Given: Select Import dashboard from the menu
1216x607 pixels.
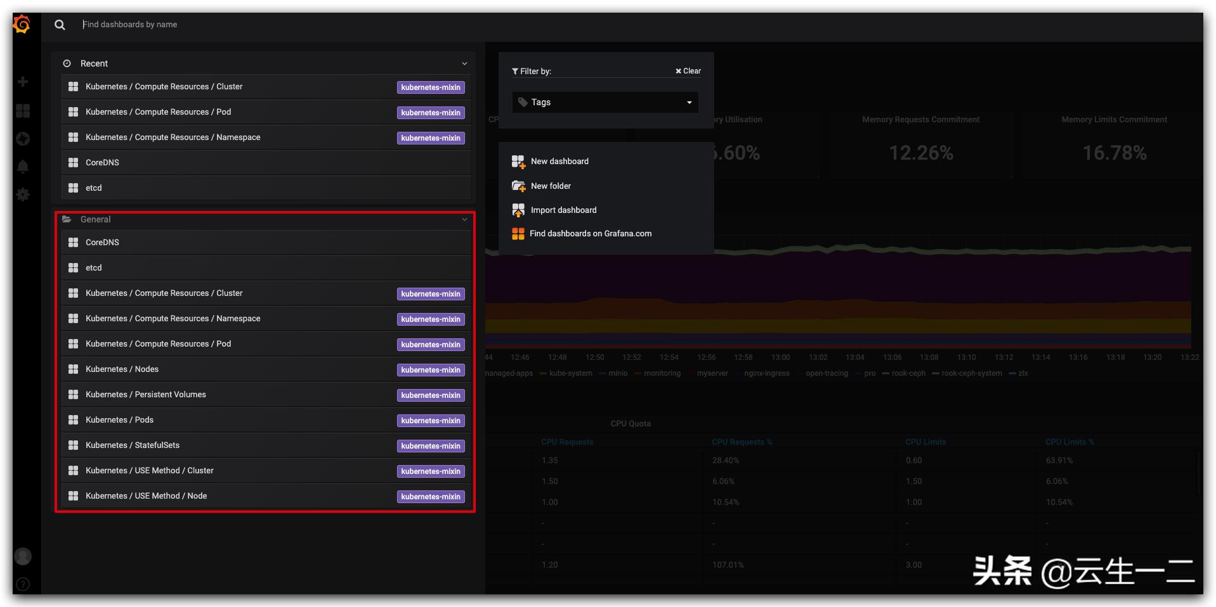Looking at the screenshot, I should tap(563, 210).
